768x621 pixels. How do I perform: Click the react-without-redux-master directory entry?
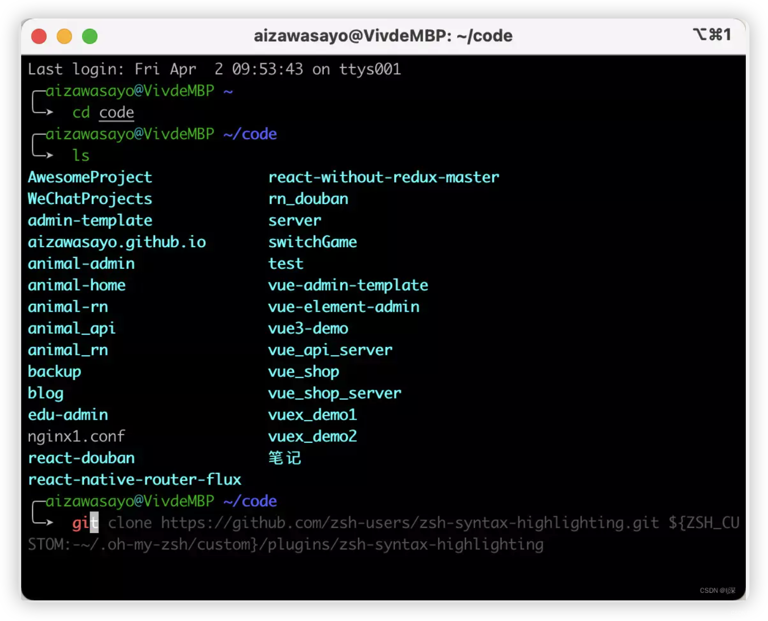click(x=383, y=177)
